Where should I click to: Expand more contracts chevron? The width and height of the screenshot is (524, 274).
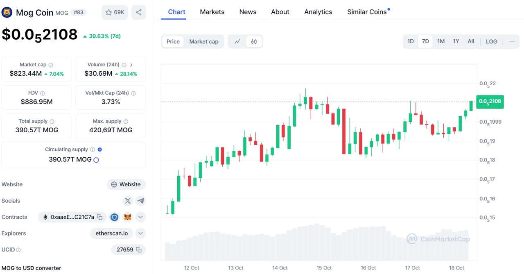pos(140,217)
